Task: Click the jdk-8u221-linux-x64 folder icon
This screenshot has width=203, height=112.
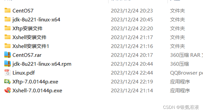Action: pos(8,19)
